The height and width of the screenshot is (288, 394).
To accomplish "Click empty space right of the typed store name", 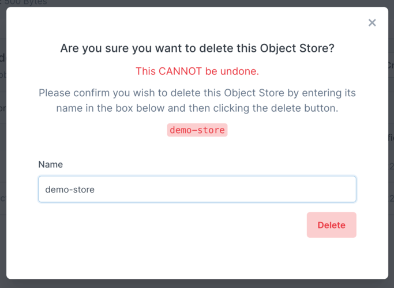I will 231,189.
